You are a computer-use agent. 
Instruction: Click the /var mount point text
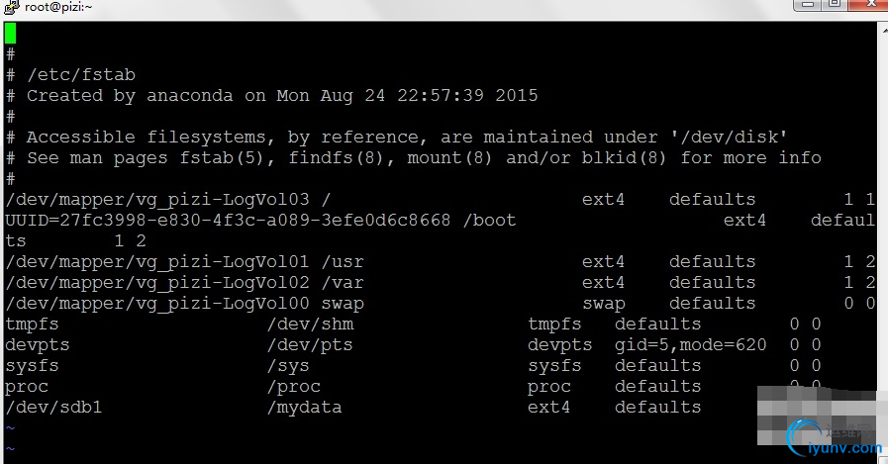click(x=343, y=283)
